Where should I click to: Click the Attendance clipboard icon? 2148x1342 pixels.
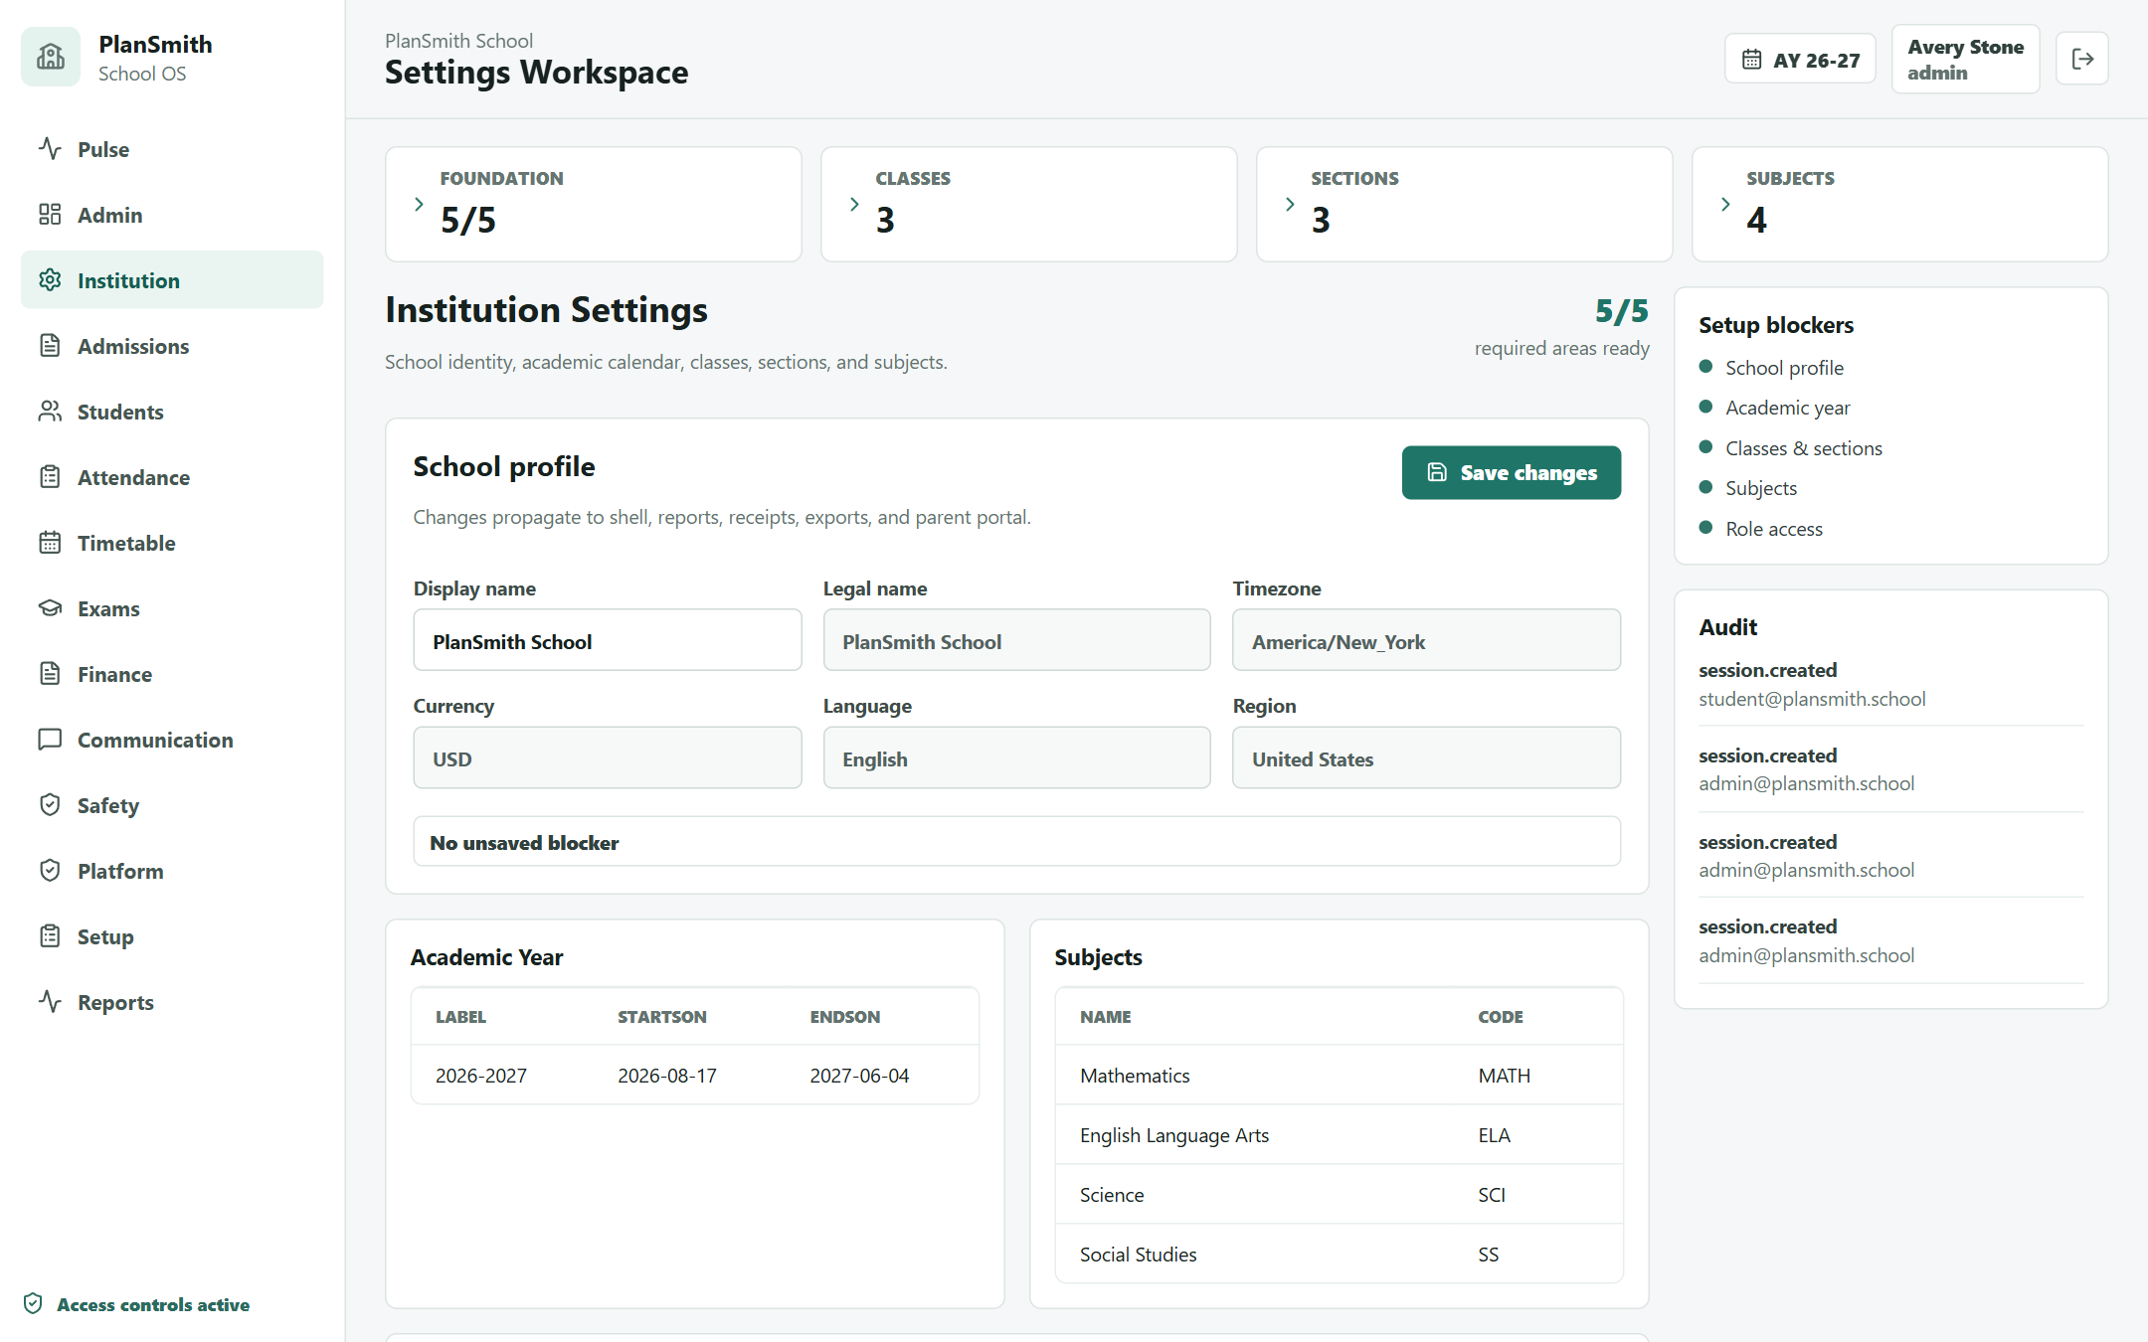click(x=50, y=477)
